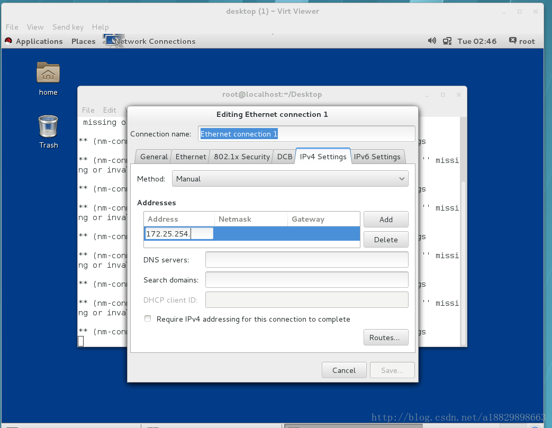The image size is (552, 428).
Task: Click the volume speaker icon in top panel
Action: coord(432,41)
